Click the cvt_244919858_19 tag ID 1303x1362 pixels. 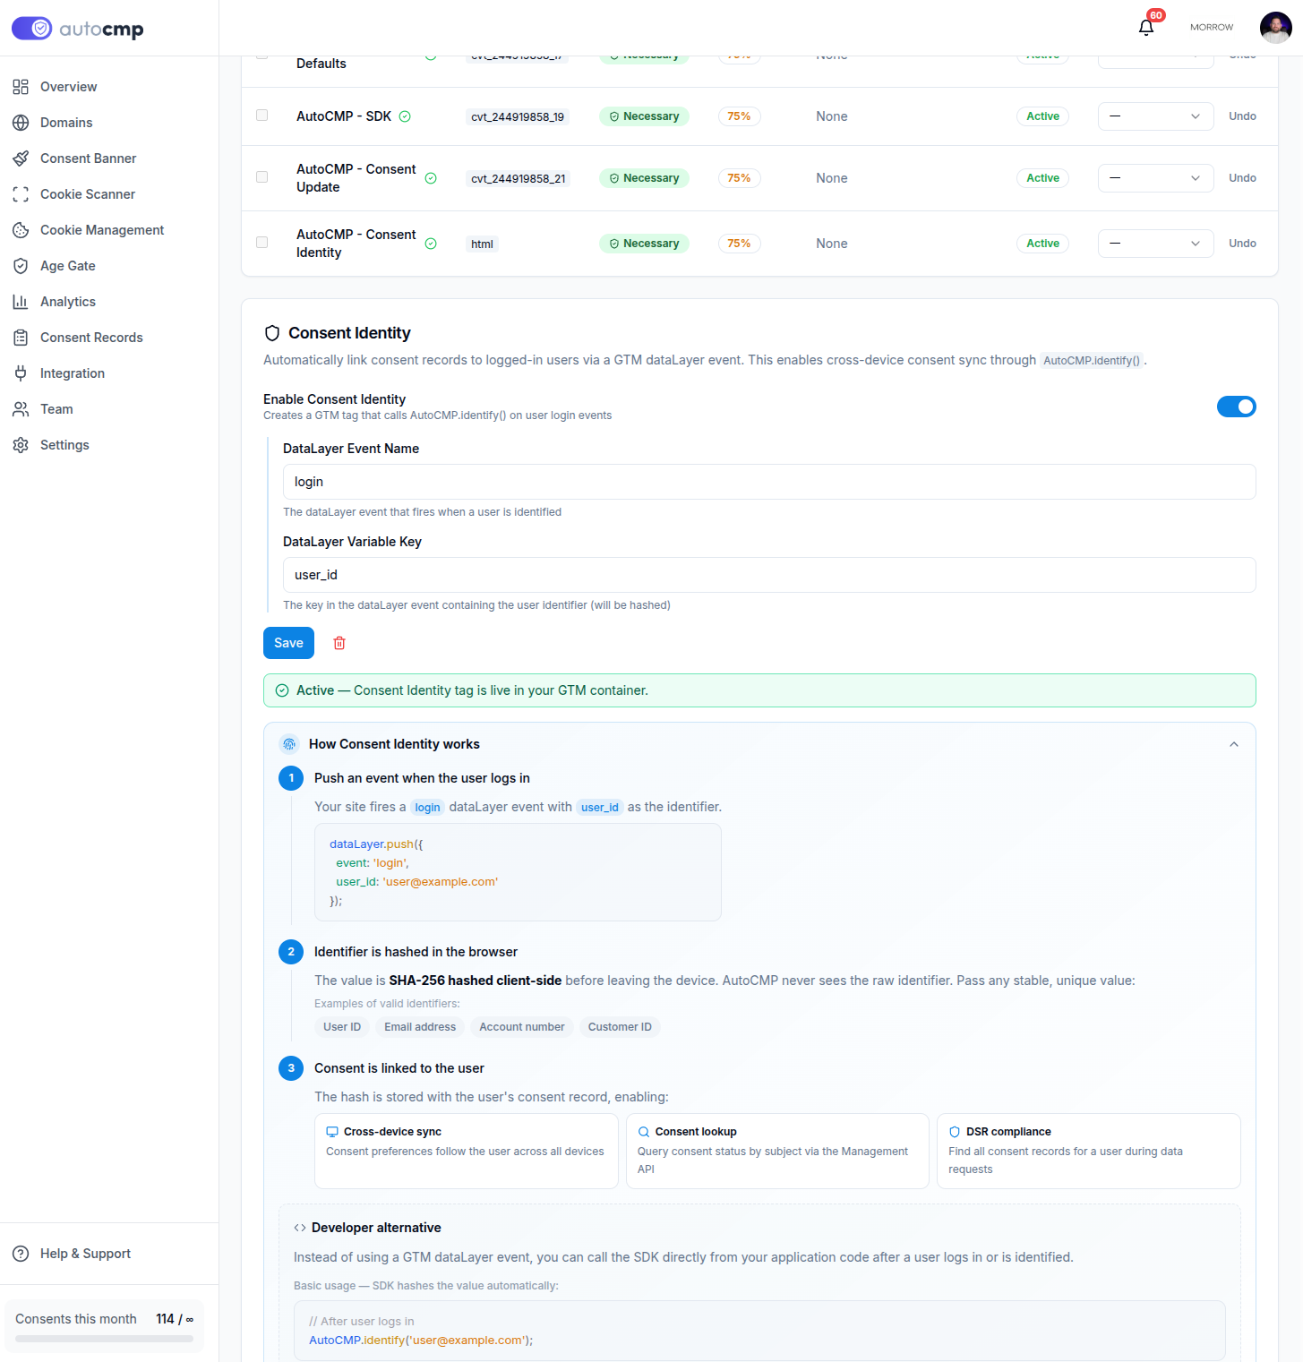518,117
